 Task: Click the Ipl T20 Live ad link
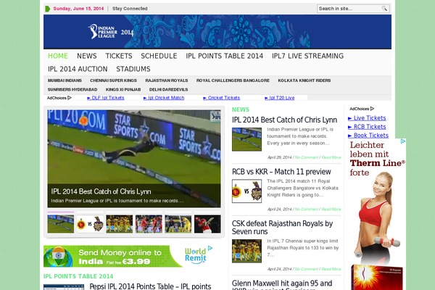(x=280, y=98)
